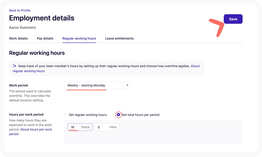The image size is (262, 157).
Task: Go to the Leave entitlements tab
Action: click(119, 38)
